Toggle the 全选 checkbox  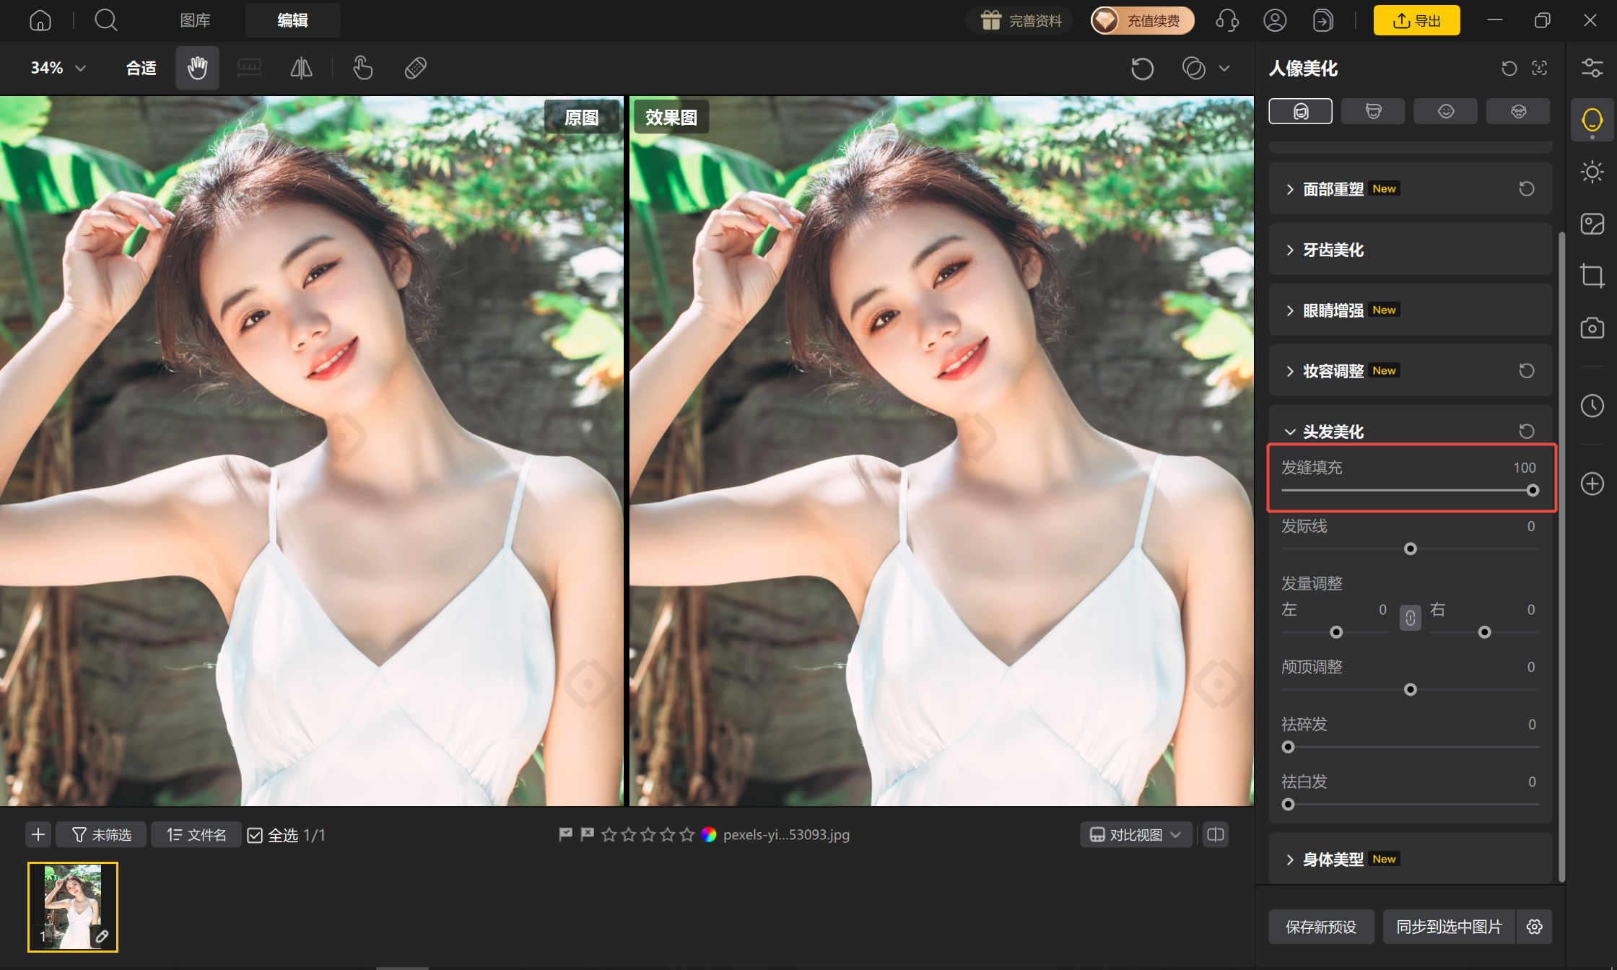(255, 835)
